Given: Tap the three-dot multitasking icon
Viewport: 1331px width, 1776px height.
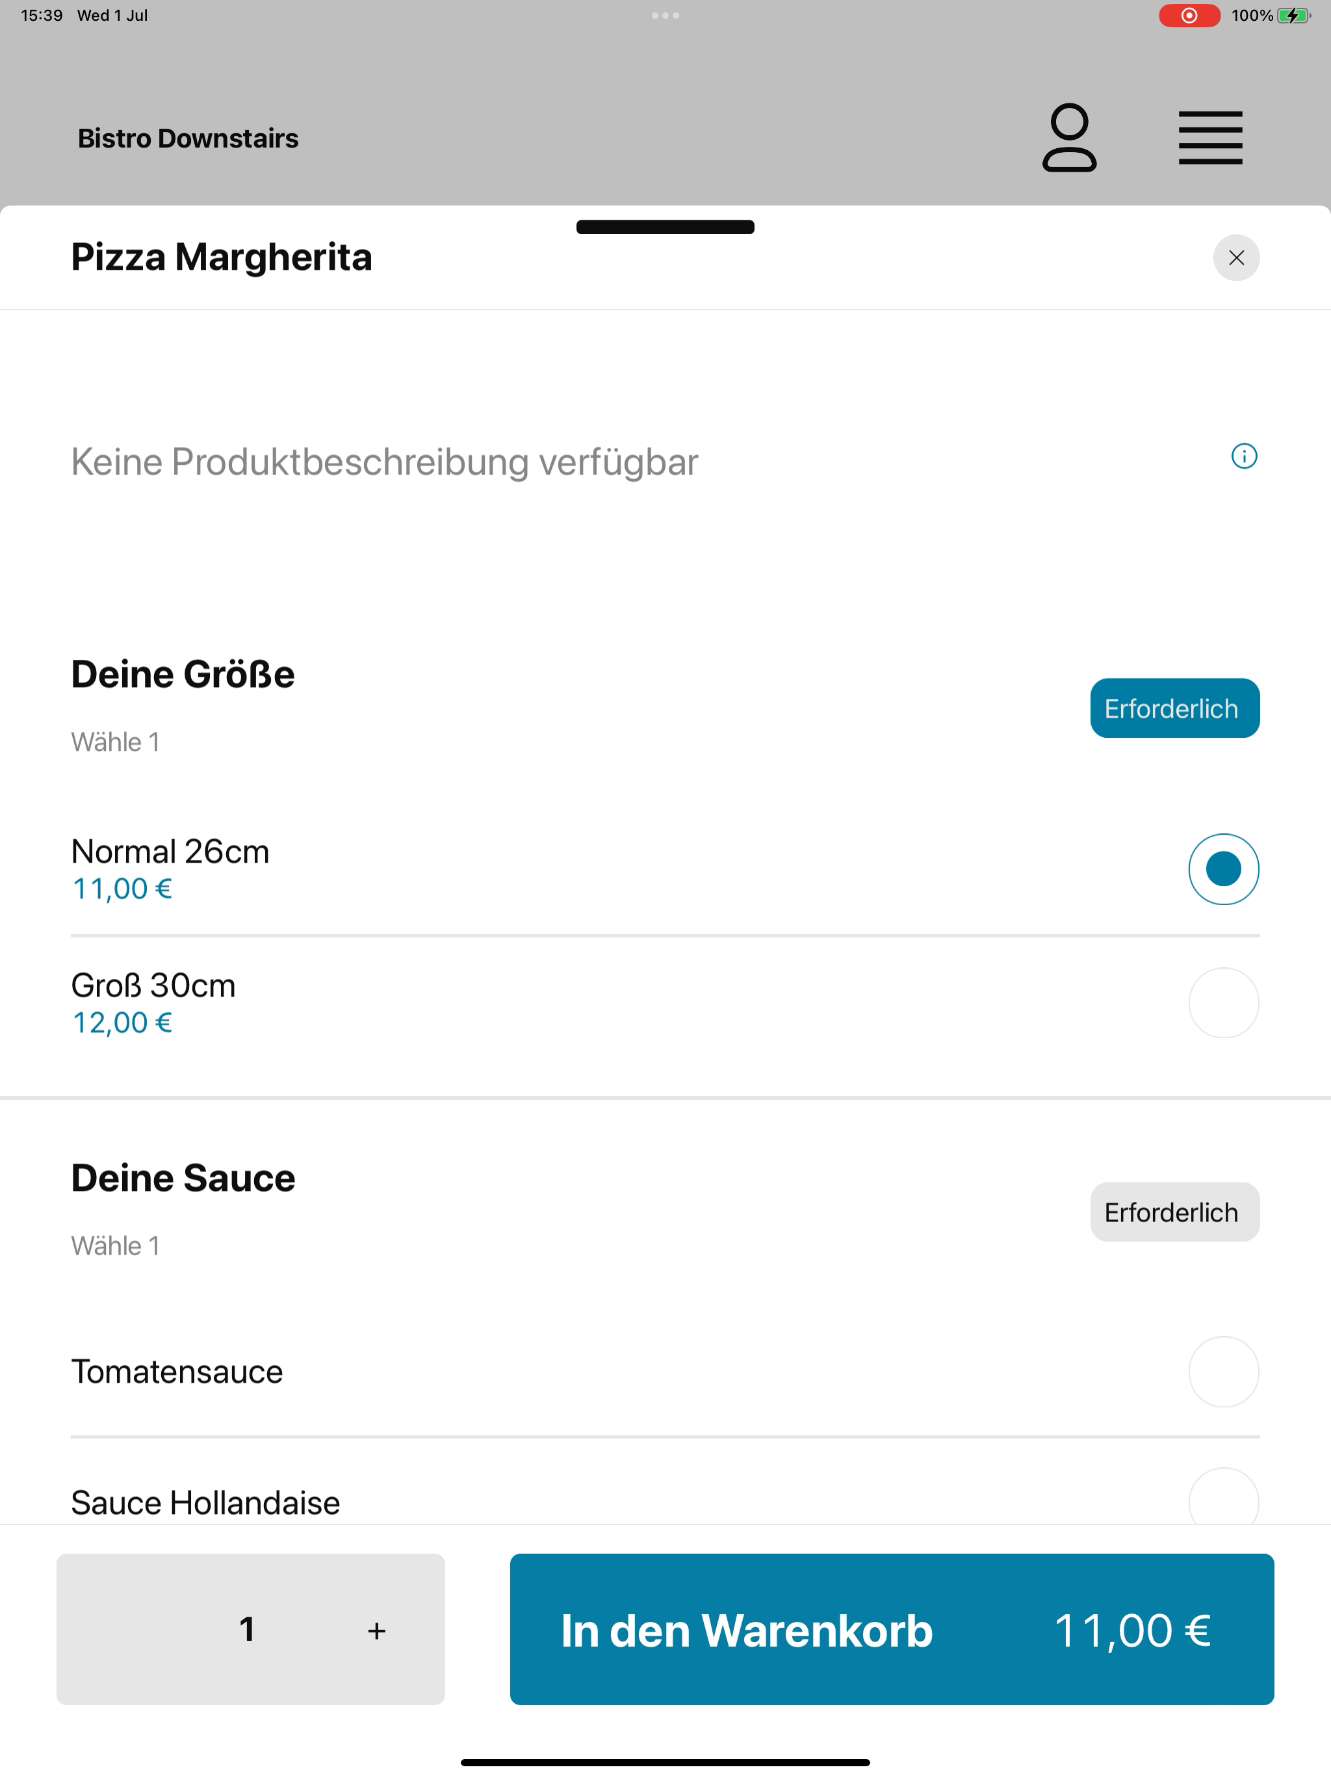Looking at the screenshot, I should [x=665, y=15].
